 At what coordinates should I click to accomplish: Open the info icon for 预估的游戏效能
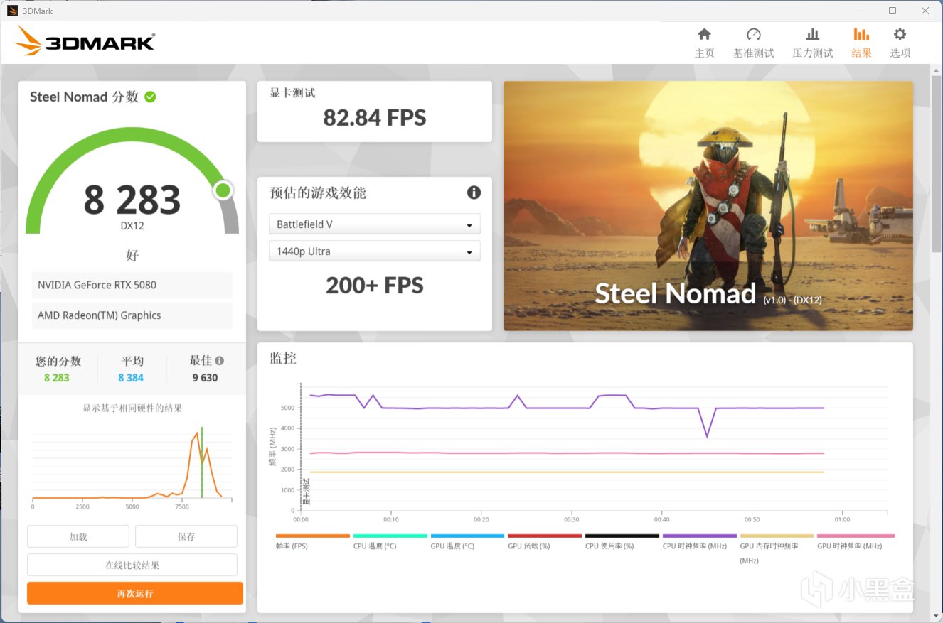point(474,193)
